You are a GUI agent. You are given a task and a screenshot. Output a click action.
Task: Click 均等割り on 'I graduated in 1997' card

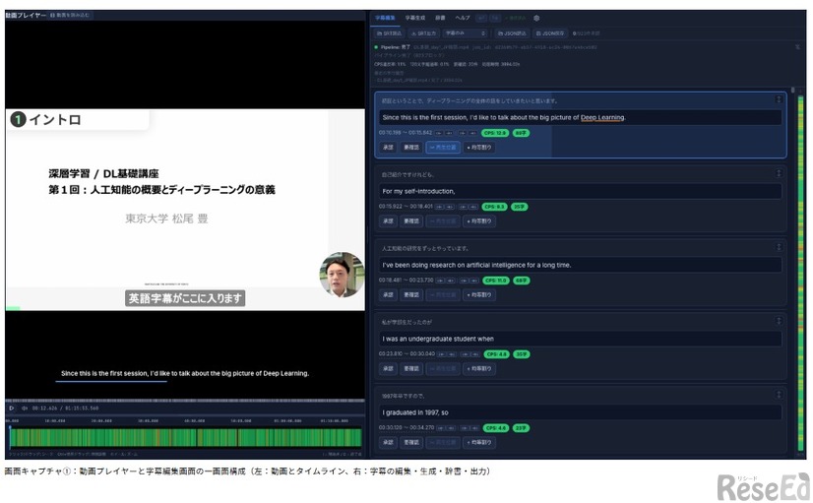pyautogui.click(x=479, y=442)
